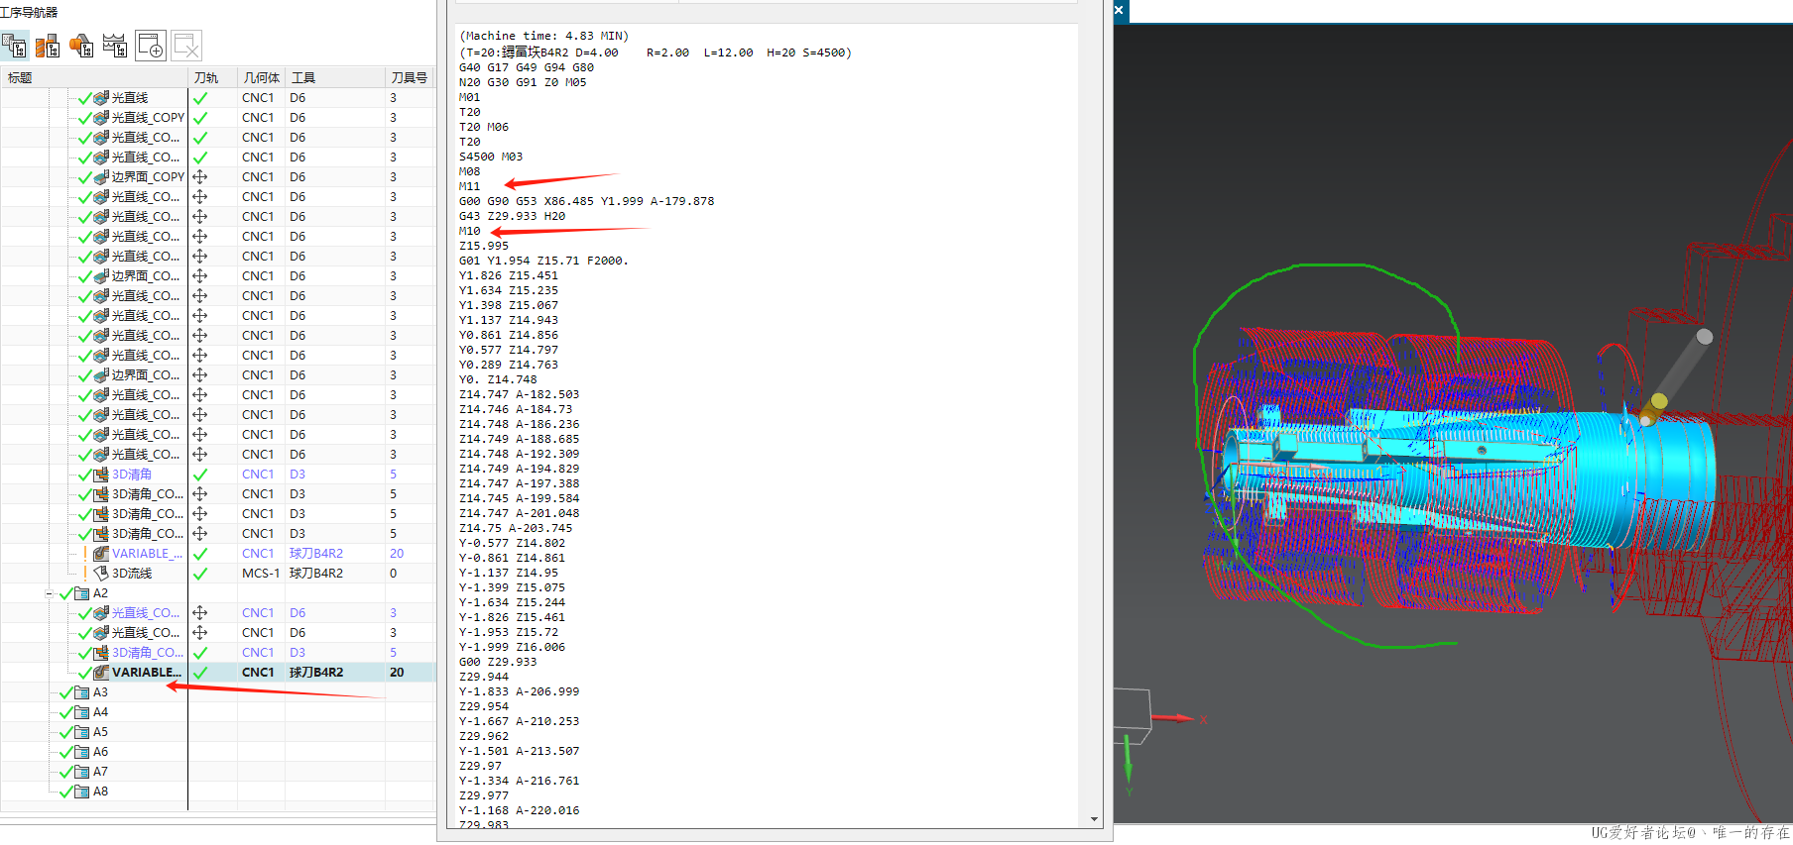Screen dimensions: 1793x845
Task: Select the A7 program group
Action: tap(100, 772)
